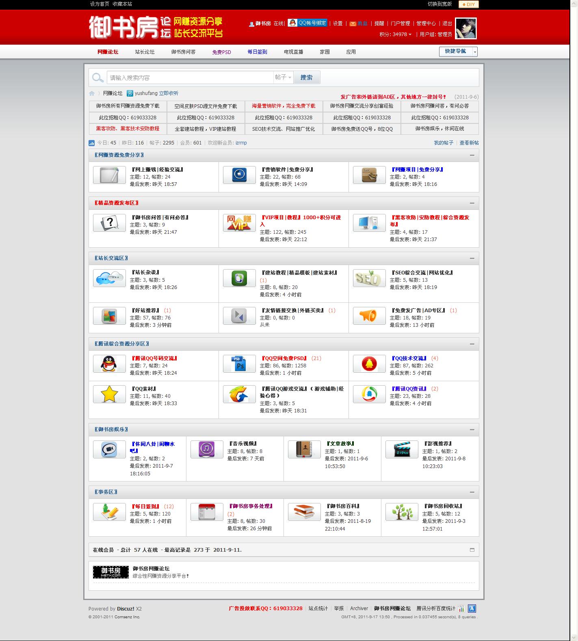The image size is (578, 641).
Task: Click the DIY button
Action: tap(469, 4)
